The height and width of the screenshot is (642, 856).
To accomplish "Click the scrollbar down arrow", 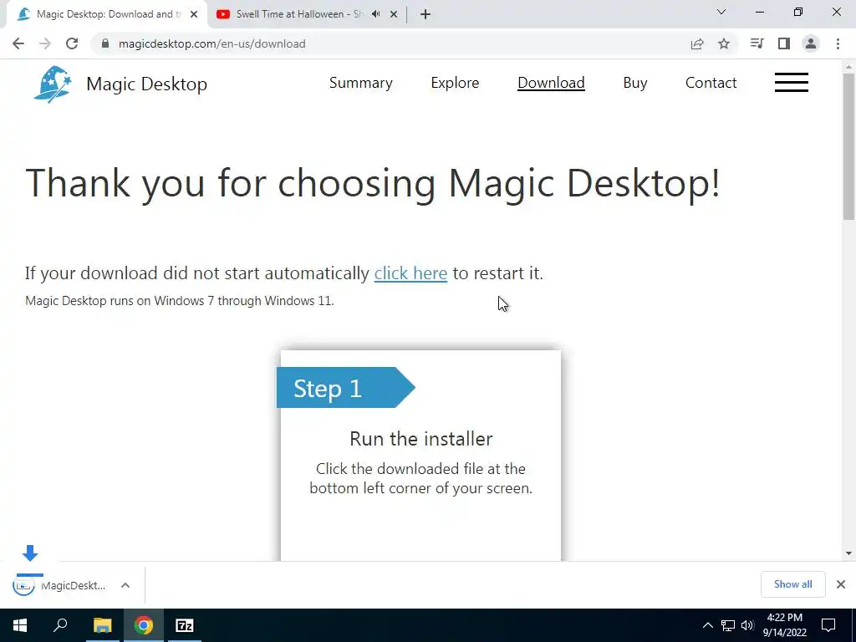I will coord(848,553).
